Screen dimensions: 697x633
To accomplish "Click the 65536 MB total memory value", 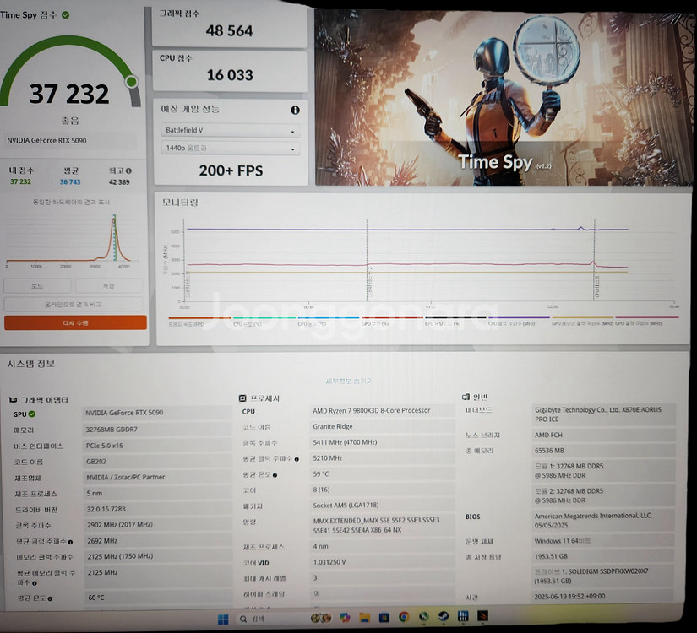I will (x=549, y=451).
